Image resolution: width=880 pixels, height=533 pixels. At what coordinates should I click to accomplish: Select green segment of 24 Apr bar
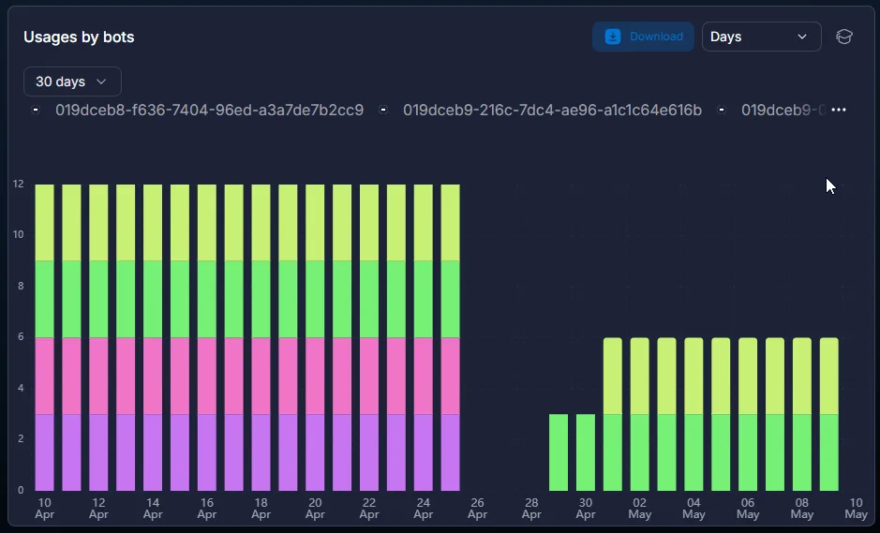424,299
